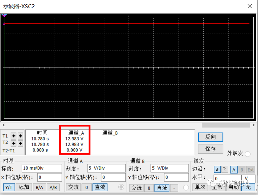This screenshot has width=258, height=195.
Task: Click the T1 cursor marker atop the graph
Action: point(4,15)
